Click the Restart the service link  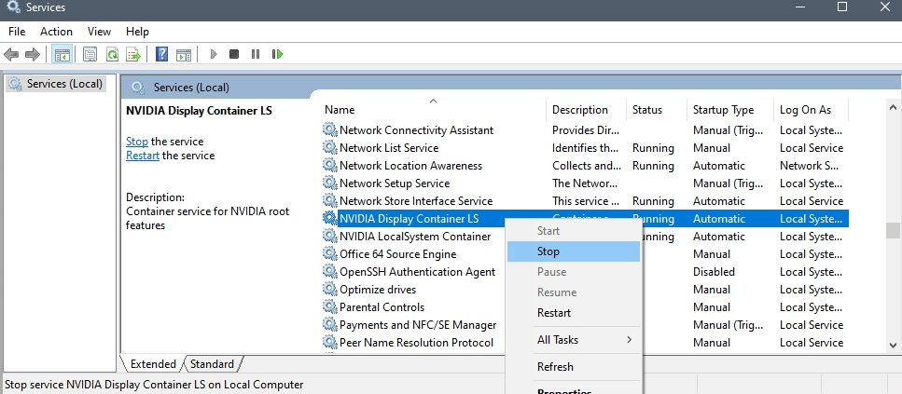[143, 156]
